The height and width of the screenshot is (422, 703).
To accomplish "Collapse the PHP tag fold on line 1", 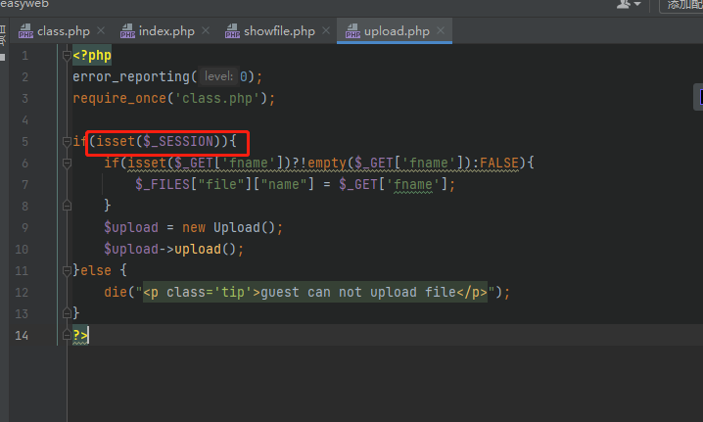I will click(x=67, y=56).
